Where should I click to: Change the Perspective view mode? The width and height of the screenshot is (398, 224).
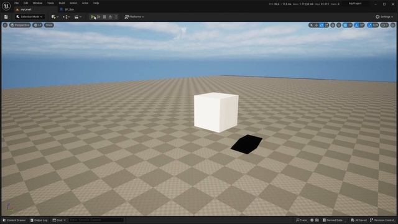20,25
